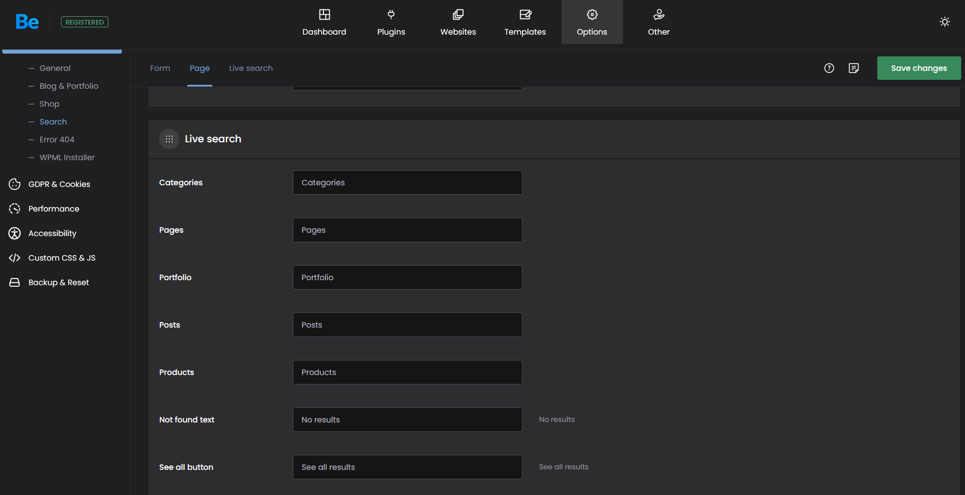Click the REGISTERED badge
The width and height of the screenshot is (965, 495).
click(x=84, y=22)
